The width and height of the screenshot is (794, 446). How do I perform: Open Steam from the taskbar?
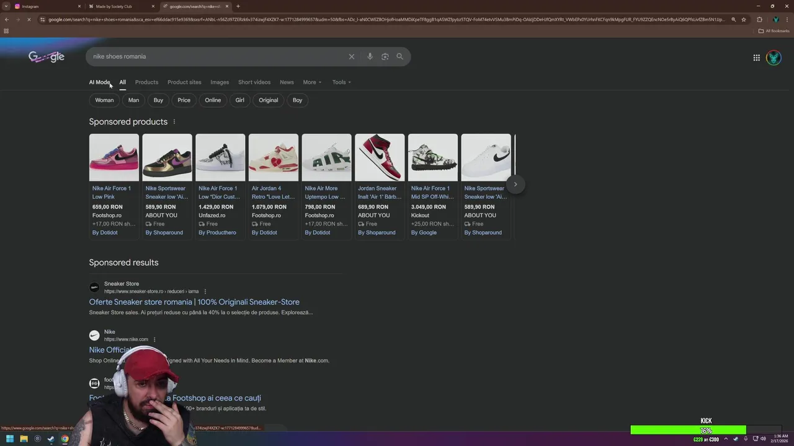tap(51, 439)
